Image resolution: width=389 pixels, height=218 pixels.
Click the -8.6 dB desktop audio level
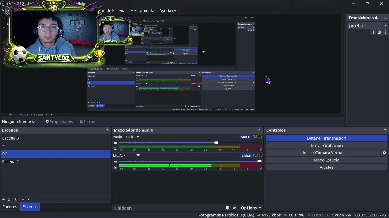[257, 137]
